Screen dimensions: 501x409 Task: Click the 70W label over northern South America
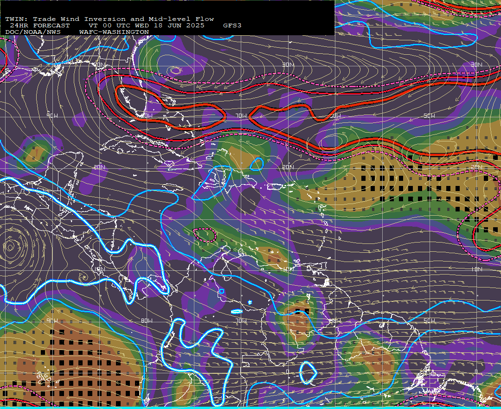tap(241, 320)
